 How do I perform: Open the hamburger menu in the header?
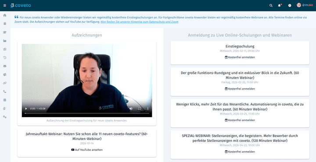point(5,5)
